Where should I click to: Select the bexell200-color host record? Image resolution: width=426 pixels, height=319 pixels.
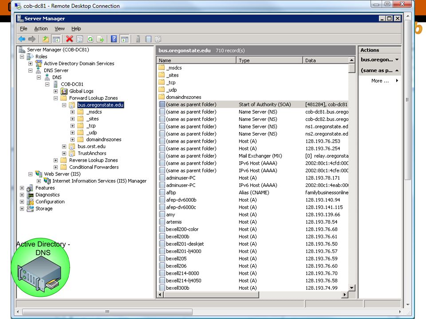(252, 229)
